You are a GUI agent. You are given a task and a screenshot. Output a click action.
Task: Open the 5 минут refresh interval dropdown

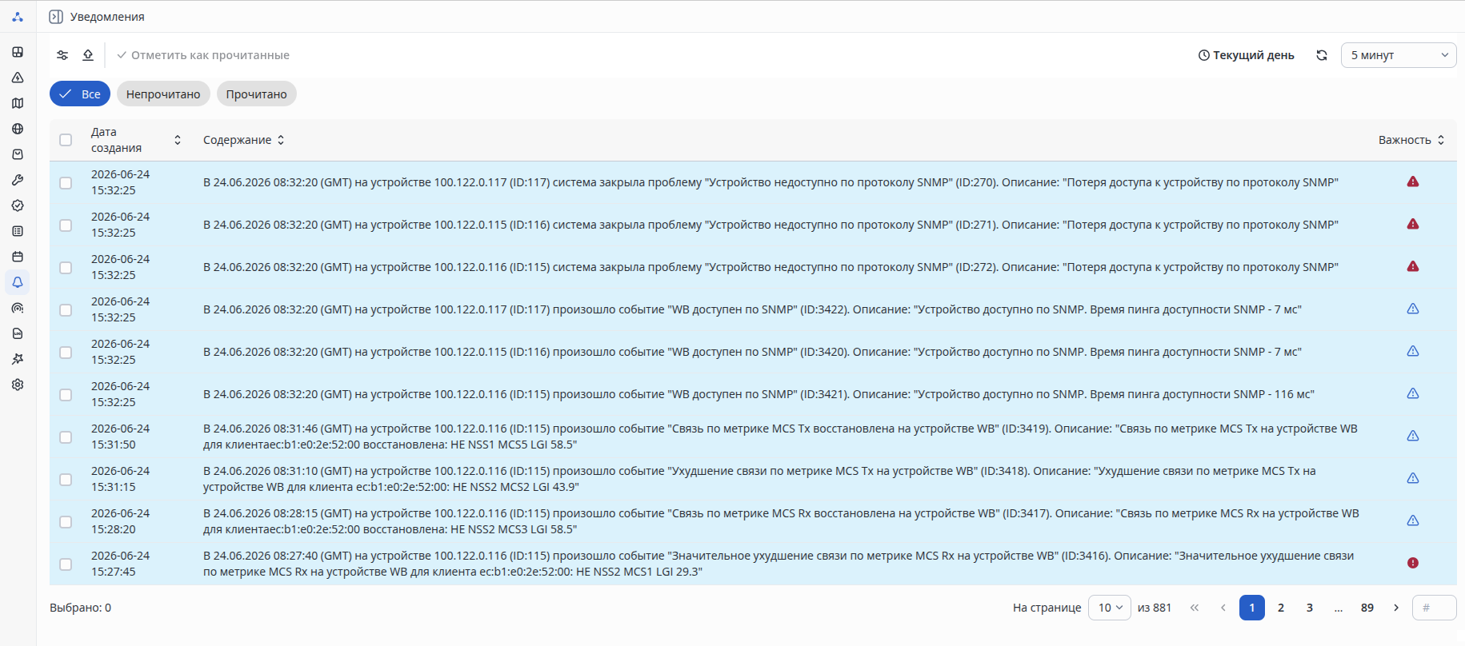click(x=1399, y=55)
